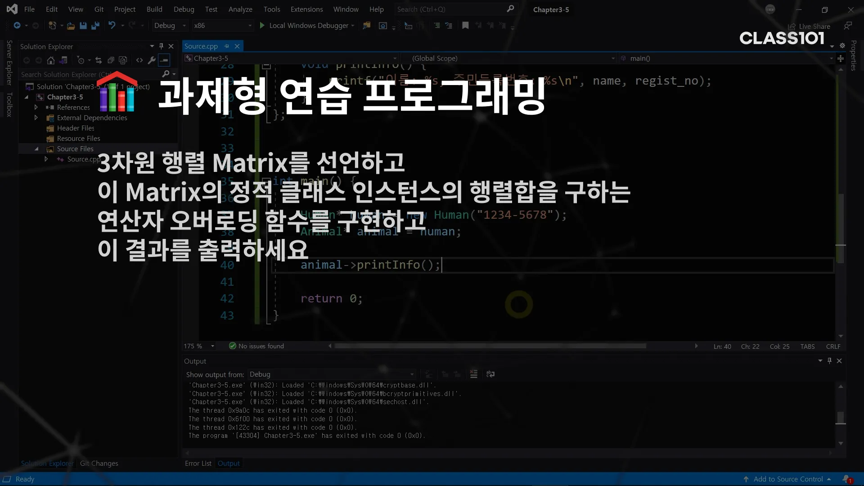Viewport: 864px width, 486px height.
Task: Click Solution Explorer Home icon
Action: (x=51, y=60)
